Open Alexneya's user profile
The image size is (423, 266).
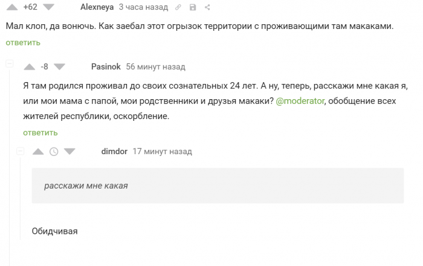coord(97,8)
